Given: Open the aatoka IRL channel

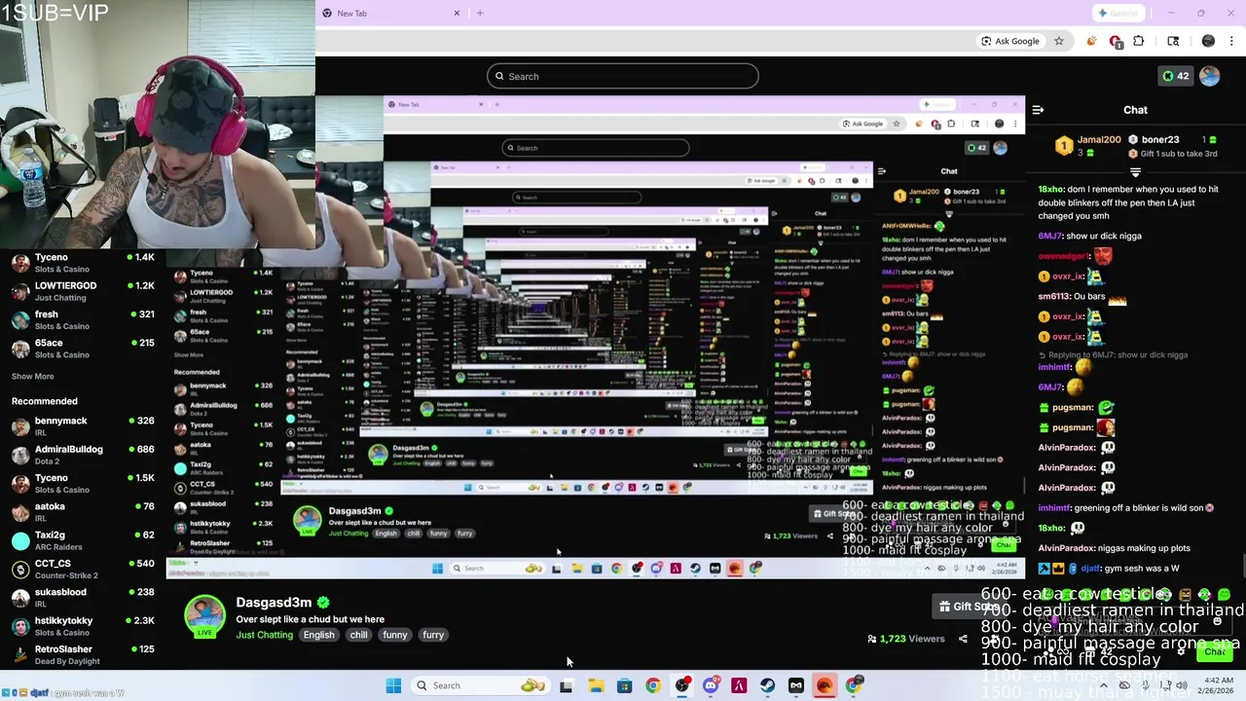Looking at the screenshot, I should click(x=82, y=511).
